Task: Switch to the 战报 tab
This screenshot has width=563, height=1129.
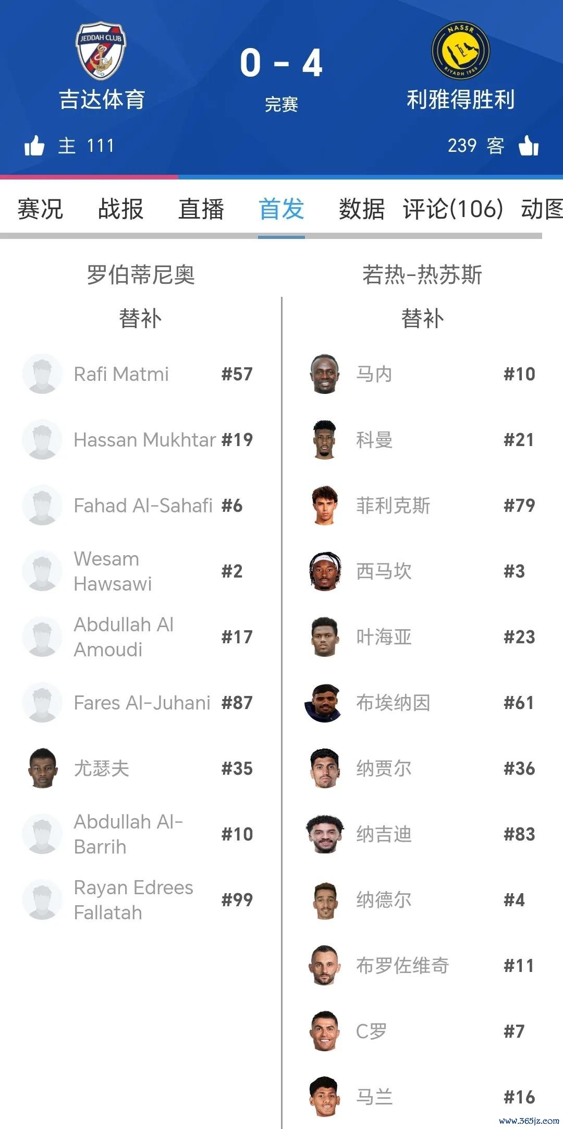Action: pos(120,210)
